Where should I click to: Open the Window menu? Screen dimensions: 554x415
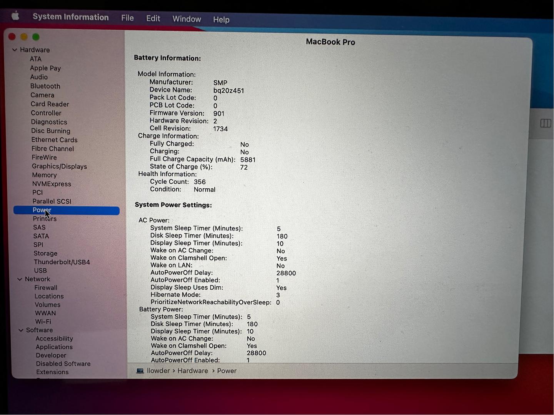(x=187, y=19)
